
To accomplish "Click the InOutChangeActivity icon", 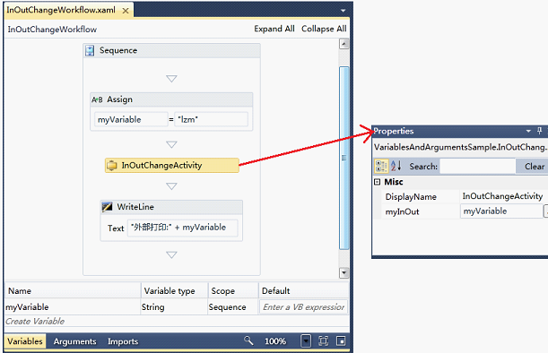I will [112, 165].
